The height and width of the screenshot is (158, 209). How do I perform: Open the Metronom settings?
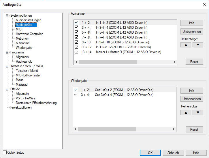(22, 38)
